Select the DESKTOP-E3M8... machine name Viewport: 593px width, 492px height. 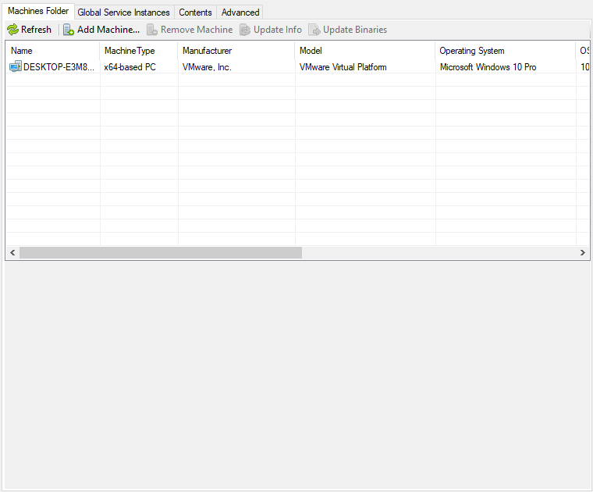pyautogui.click(x=59, y=67)
